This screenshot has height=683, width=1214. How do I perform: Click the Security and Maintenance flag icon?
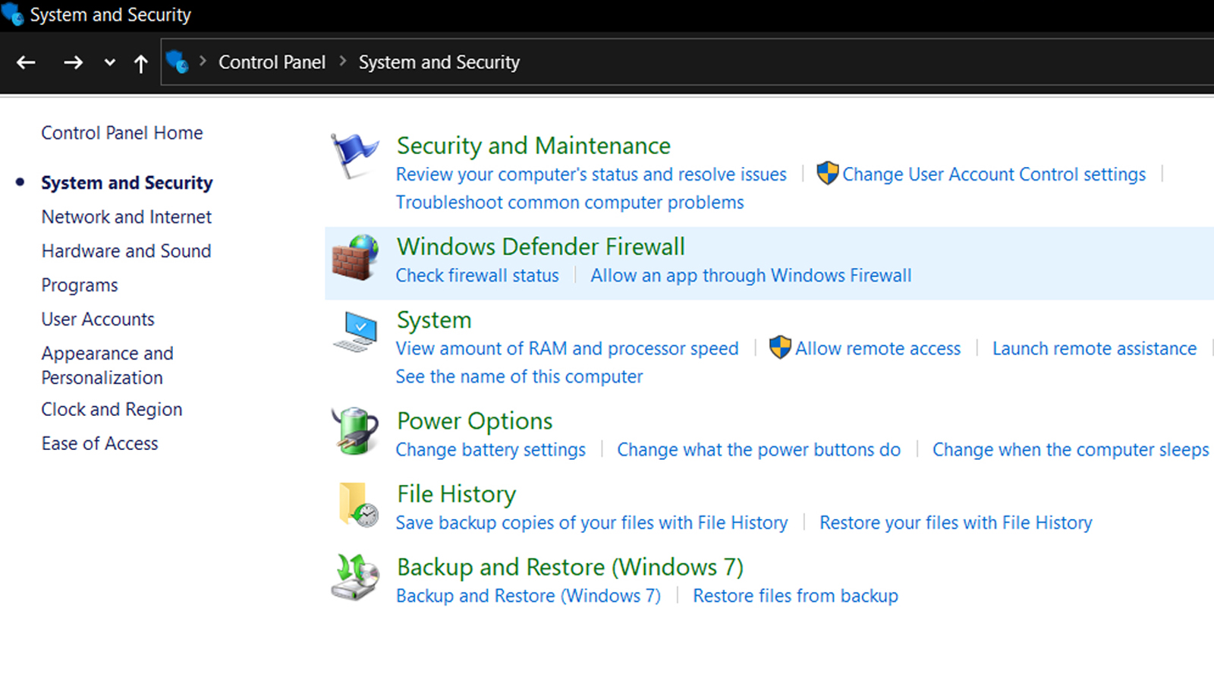pyautogui.click(x=354, y=156)
